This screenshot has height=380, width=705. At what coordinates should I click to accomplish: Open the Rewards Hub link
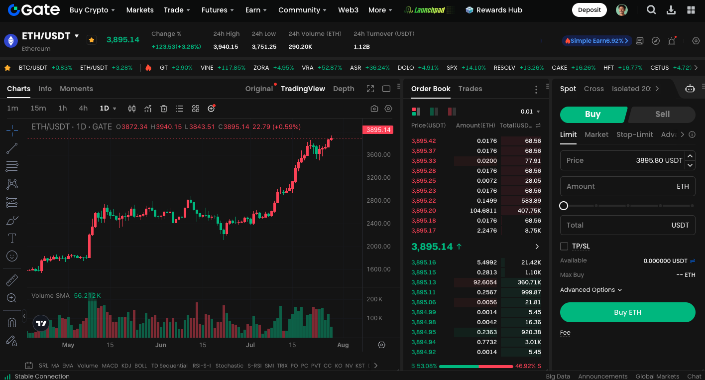[x=494, y=10]
